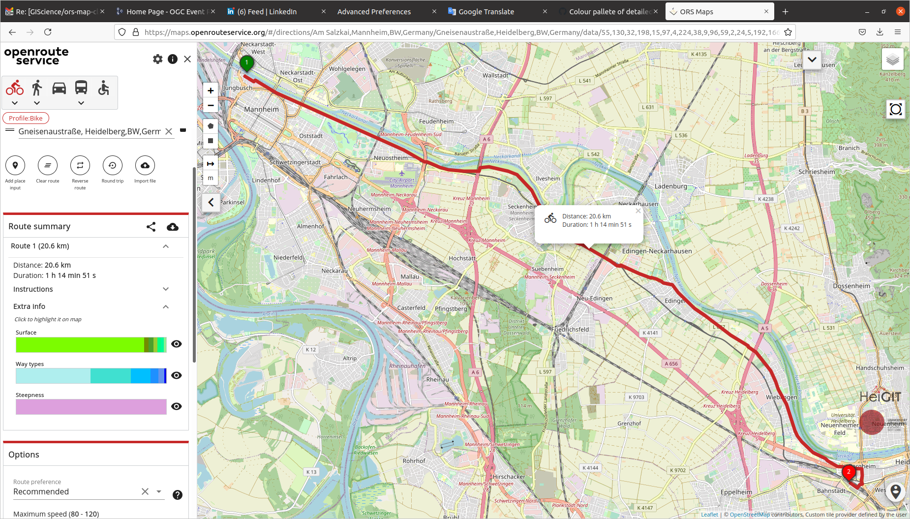This screenshot has width=910, height=519.
Task: Open the OpenStreetMap attribution link
Action: (x=750, y=515)
